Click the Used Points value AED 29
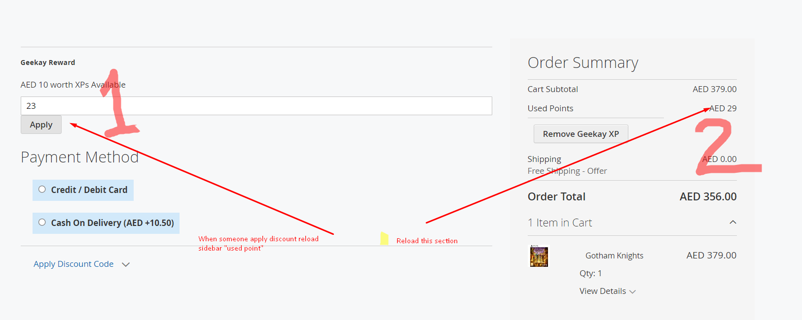This screenshot has width=802, height=320. pos(723,109)
